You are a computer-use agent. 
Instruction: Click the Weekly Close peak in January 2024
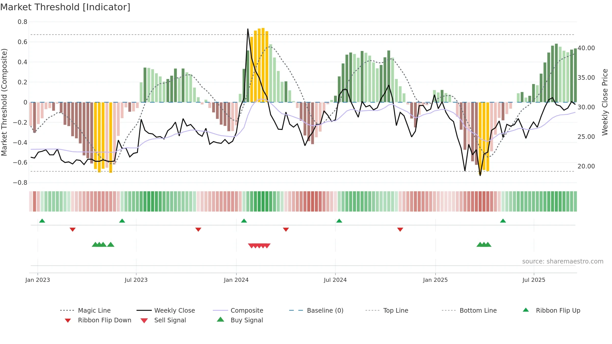pos(248,29)
